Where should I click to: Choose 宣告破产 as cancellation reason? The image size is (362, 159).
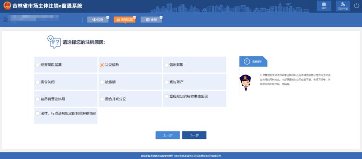[x=166, y=82]
